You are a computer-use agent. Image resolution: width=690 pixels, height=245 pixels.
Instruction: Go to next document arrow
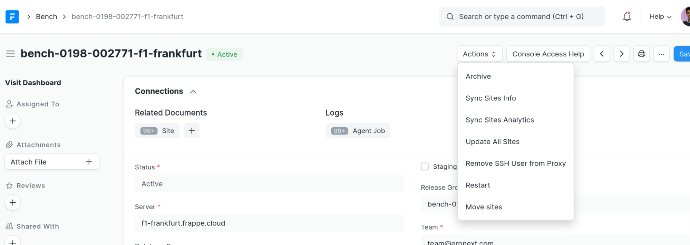[x=621, y=54]
